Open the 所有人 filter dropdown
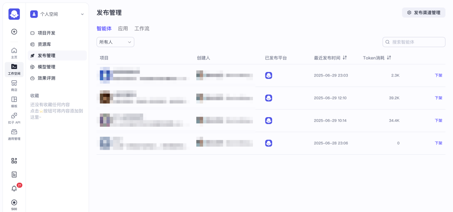453x212 pixels. [x=115, y=42]
